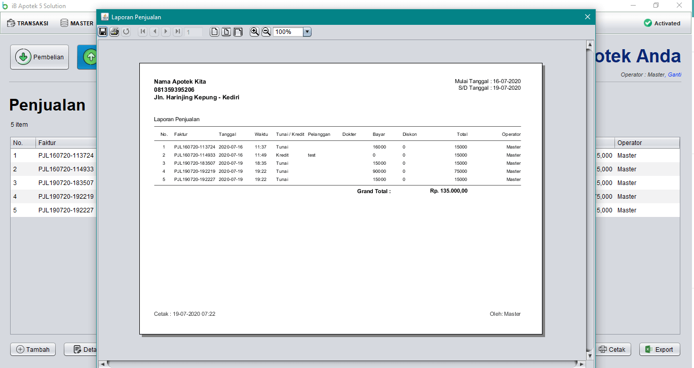This screenshot has height=368, width=694.
Task: Select invoice row PJL160720-113724
Action: pyautogui.click(x=66, y=155)
